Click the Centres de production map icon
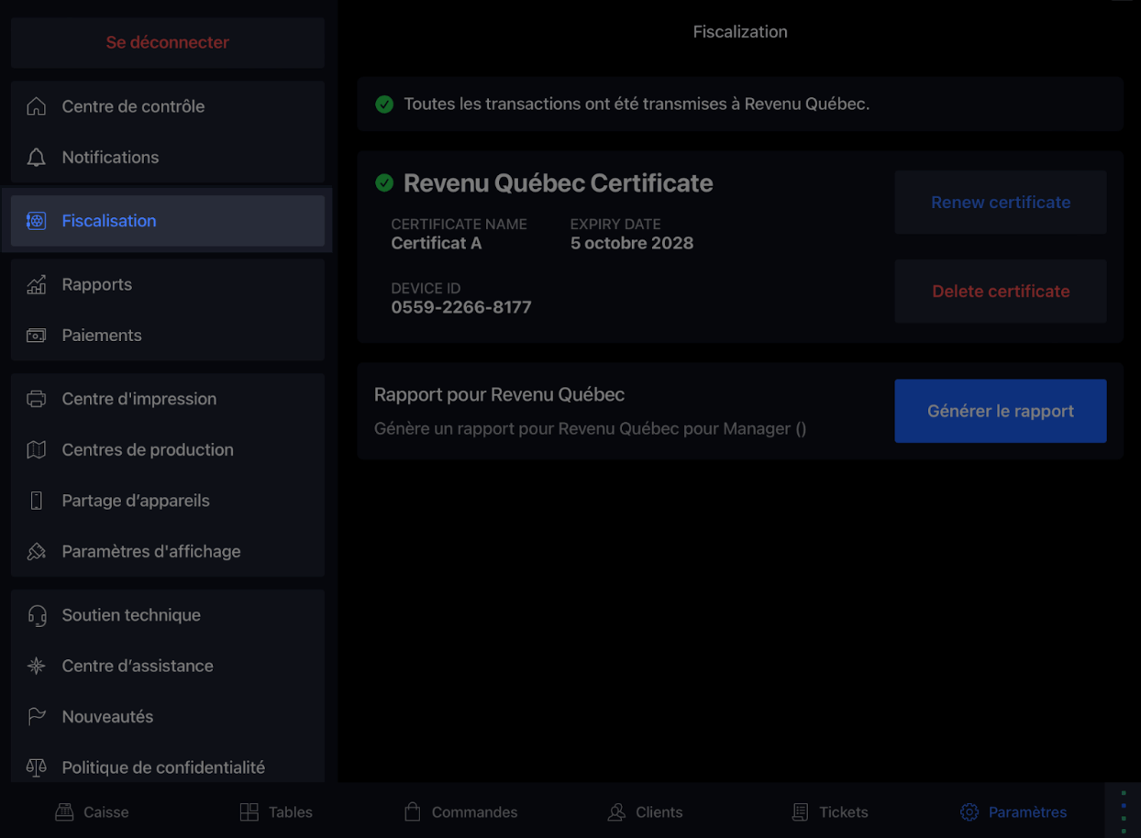1141x838 pixels. [36, 450]
